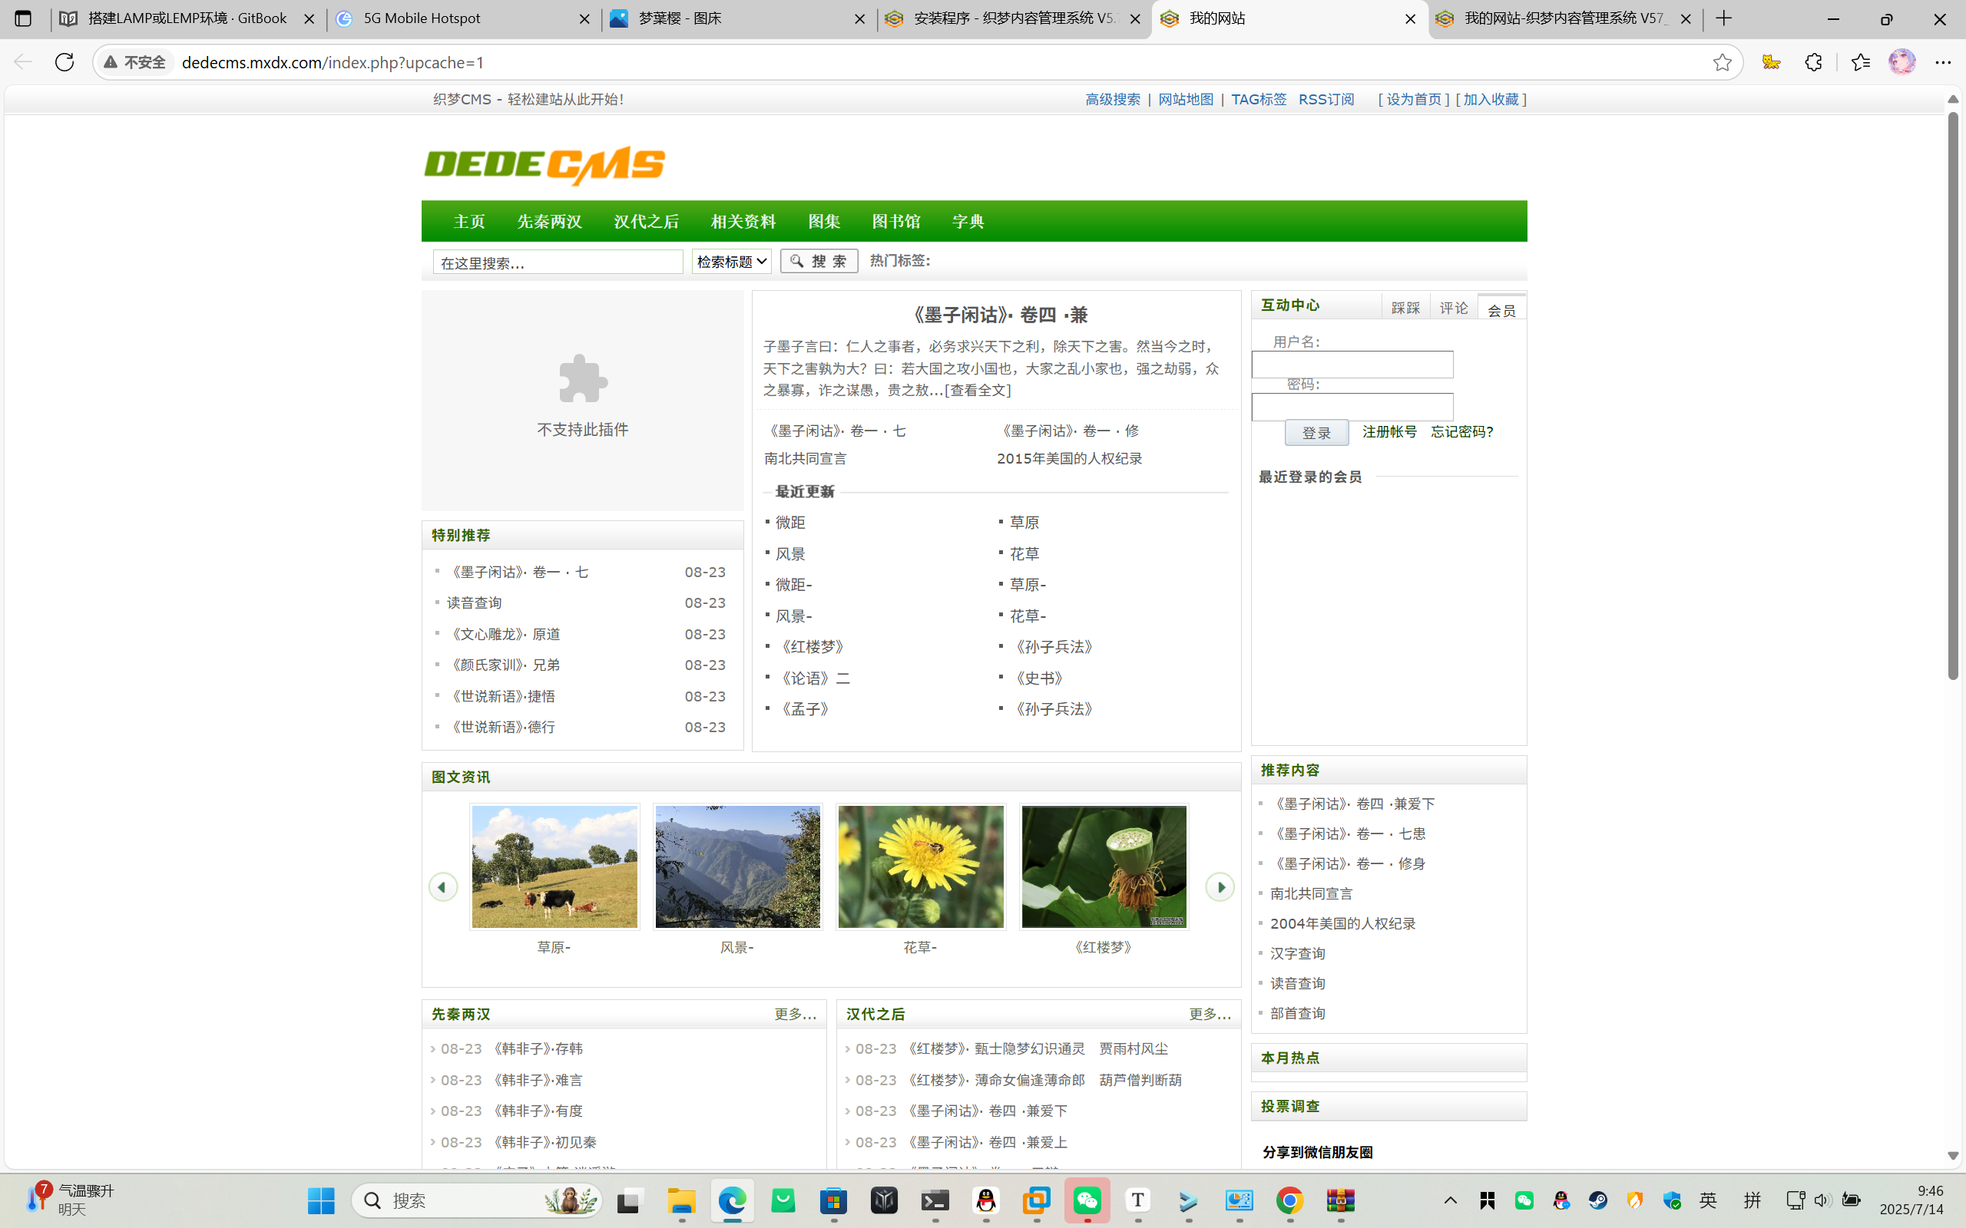Click the page vertical scrollbar thumb

(x=1953, y=395)
